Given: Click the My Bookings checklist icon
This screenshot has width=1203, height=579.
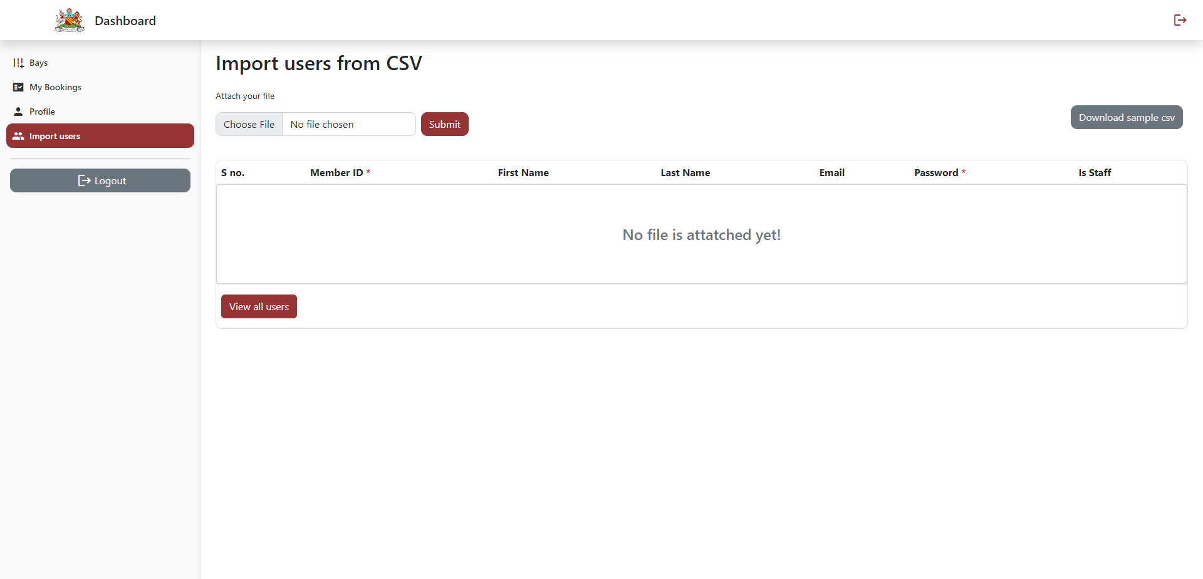Looking at the screenshot, I should click(x=18, y=87).
